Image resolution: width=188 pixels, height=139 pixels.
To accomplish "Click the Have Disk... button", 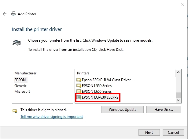I will click(164, 110).
